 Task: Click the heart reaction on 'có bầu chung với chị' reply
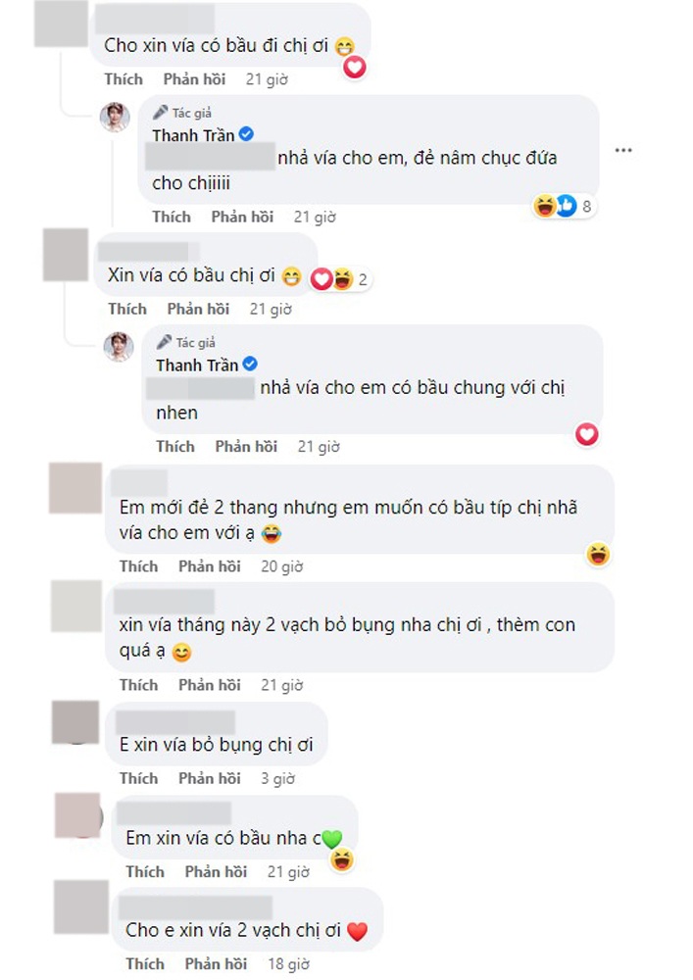(x=587, y=434)
